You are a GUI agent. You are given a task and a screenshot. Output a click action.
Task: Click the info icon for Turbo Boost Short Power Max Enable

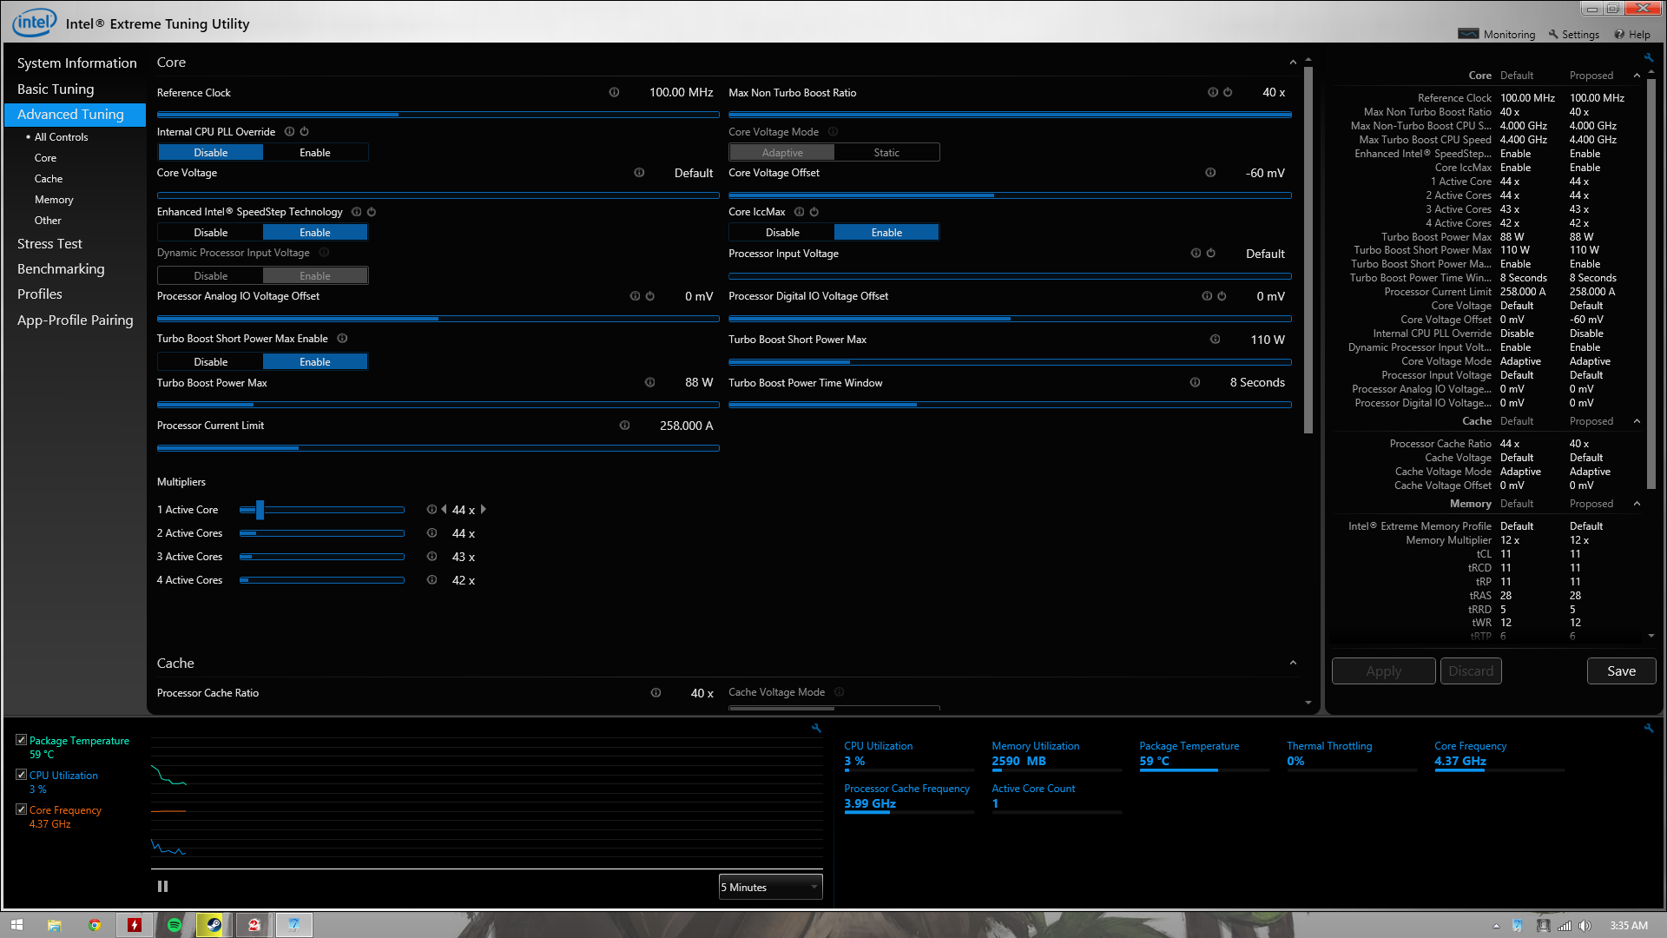[342, 339]
